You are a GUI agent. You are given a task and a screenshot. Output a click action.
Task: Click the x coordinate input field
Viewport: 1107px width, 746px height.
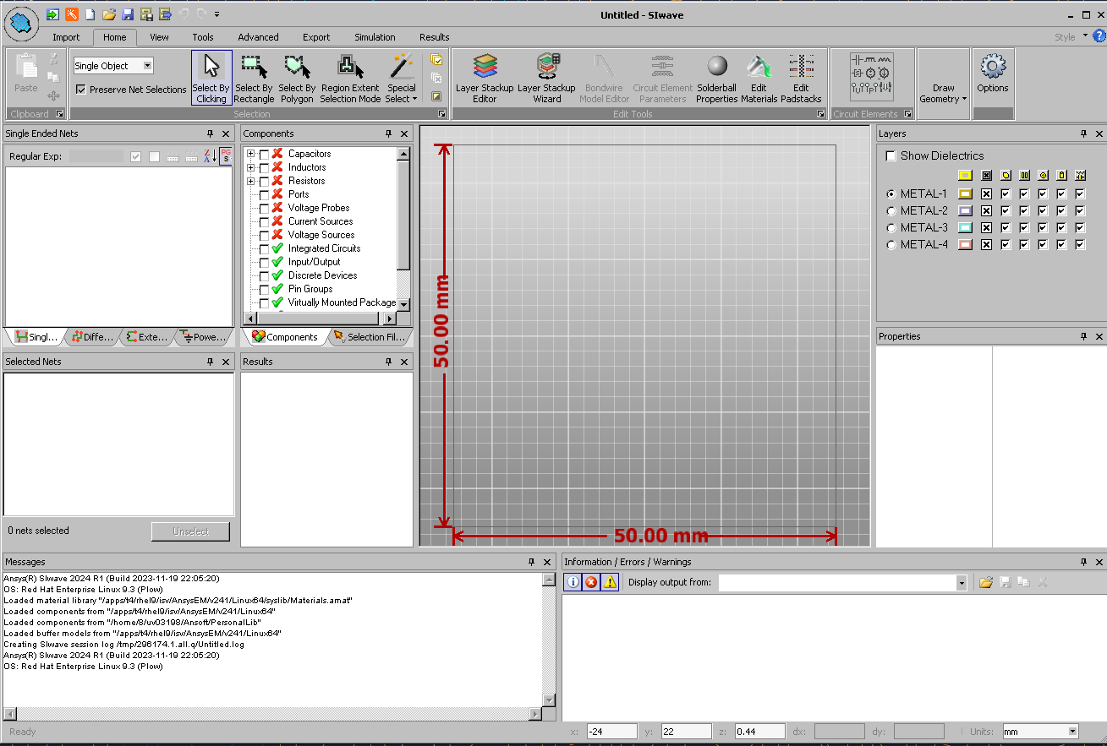click(x=611, y=732)
